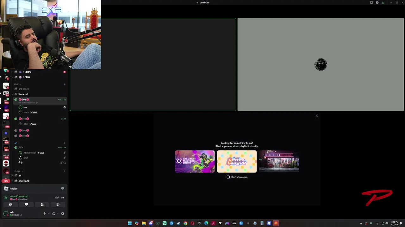This screenshot has height=227, width=405.
Task: Start the Letter League activity card
Action: [237, 161]
